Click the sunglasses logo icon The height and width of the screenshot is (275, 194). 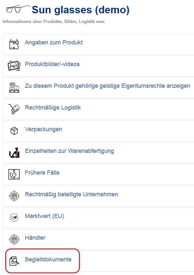[x=17, y=9]
